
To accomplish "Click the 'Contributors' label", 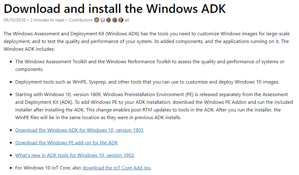I will click(81, 20).
